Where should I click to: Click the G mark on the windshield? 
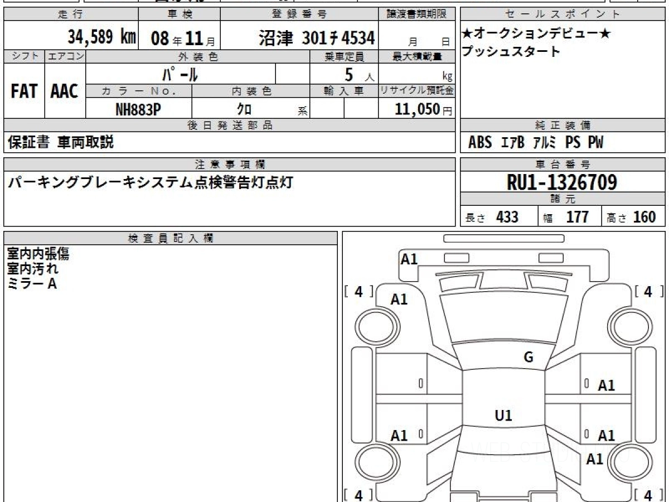[528, 358]
